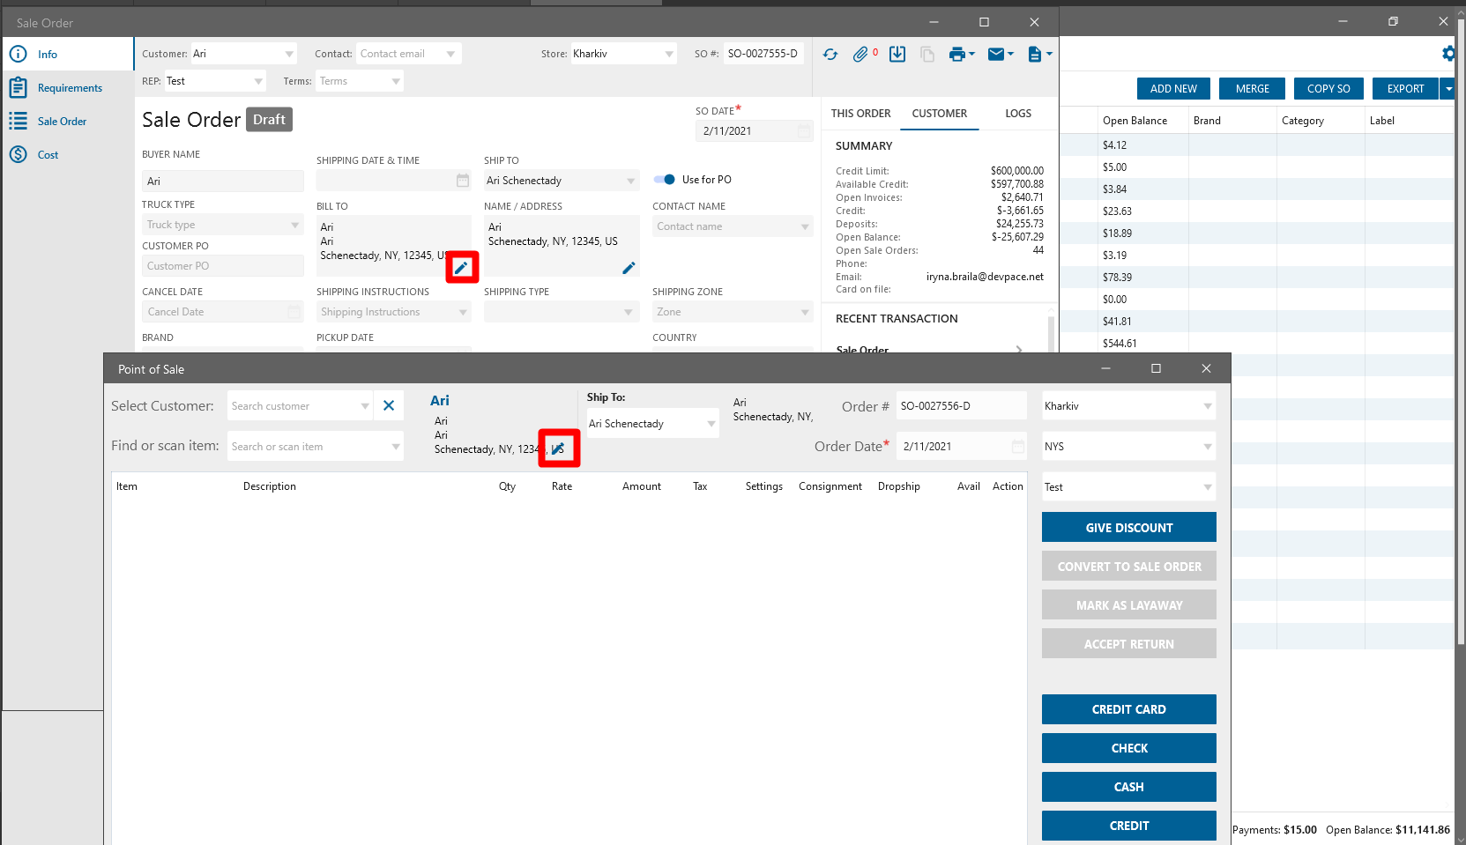The height and width of the screenshot is (845, 1466).
Task: Expand the Shipping Type dropdown
Action: 629,313
